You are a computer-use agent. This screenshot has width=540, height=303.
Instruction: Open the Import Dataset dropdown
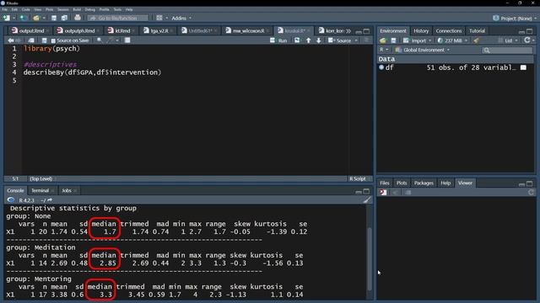(x=417, y=40)
